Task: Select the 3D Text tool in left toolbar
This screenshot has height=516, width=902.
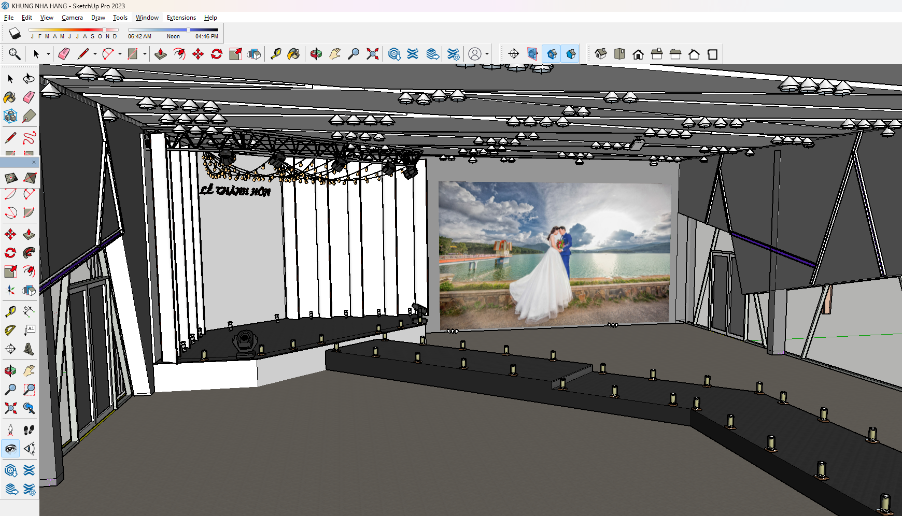Action: click(x=29, y=349)
